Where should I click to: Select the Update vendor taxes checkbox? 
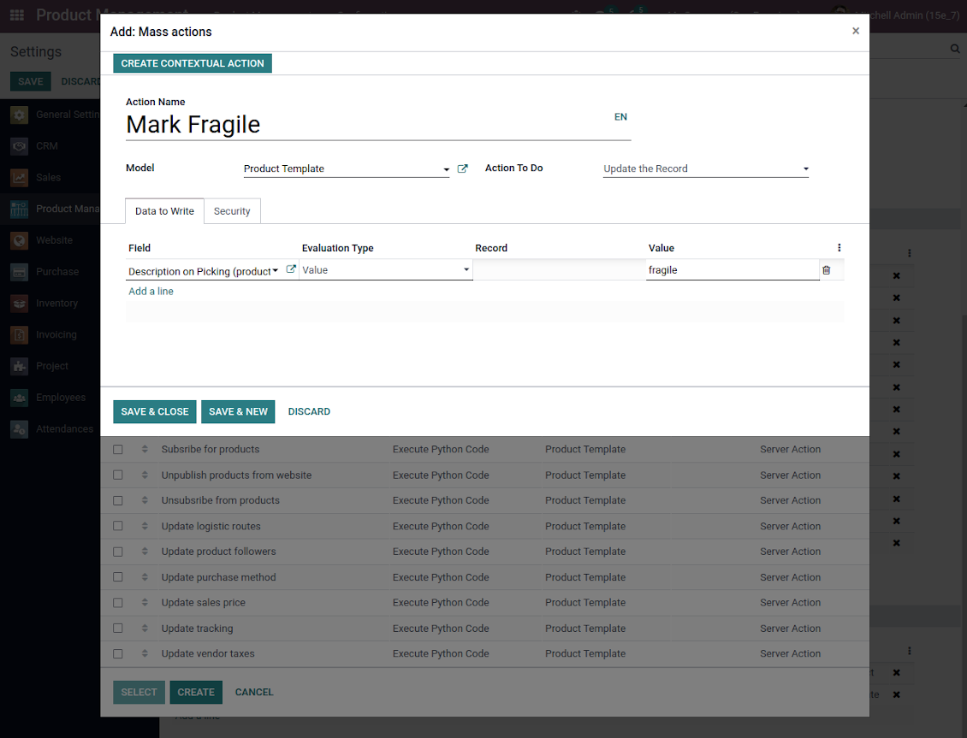118,654
